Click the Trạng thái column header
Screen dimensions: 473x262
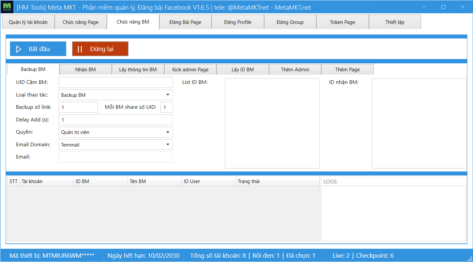click(x=277, y=181)
